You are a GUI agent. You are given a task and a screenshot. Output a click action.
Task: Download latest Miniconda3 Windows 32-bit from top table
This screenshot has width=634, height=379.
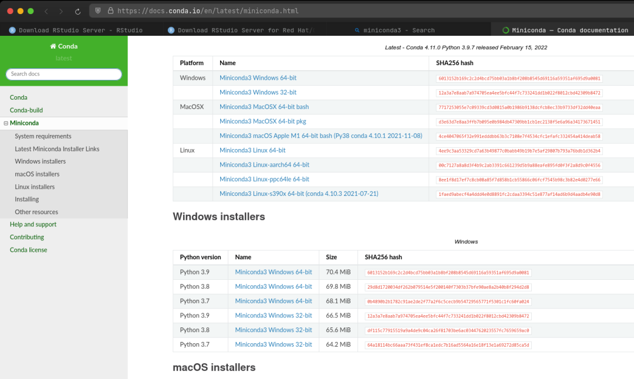[x=258, y=93]
